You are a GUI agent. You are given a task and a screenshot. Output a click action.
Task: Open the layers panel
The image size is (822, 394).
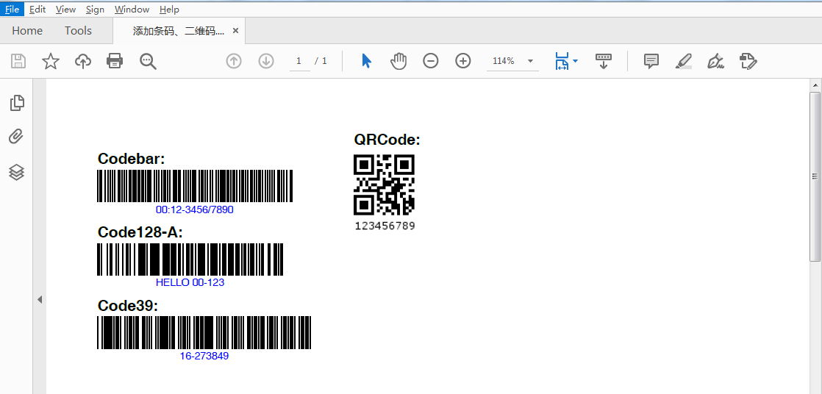pyautogui.click(x=17, y=172)
